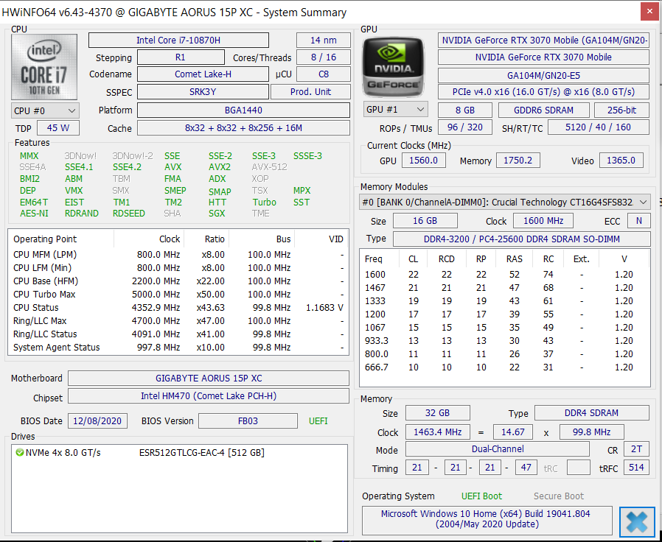Click the VID column header
The width and height of the screenshot is (662, 542).
tap(321, 239)
